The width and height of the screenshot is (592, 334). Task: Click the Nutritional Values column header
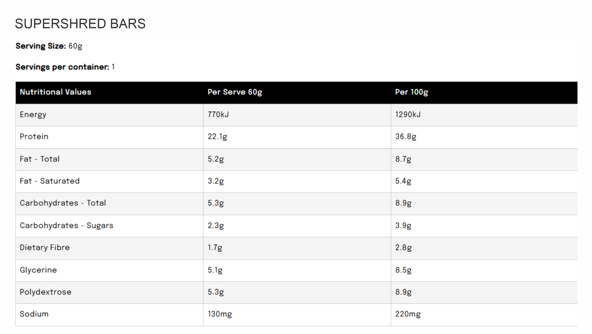(x=55, y=92)
